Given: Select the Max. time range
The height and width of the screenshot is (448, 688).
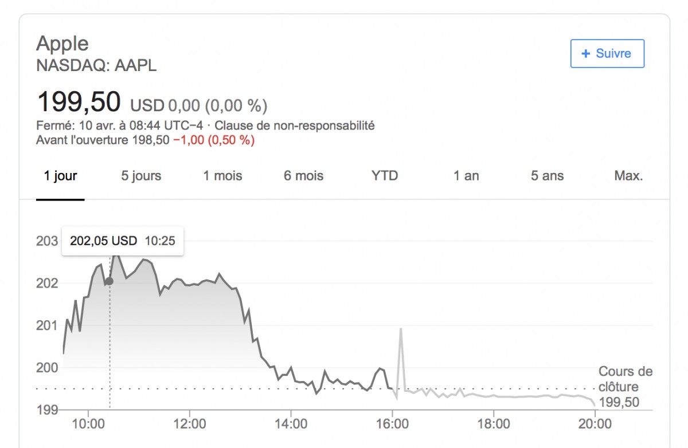Looking at the screenshot, I should pyautogui.click(x=628, y=176).
